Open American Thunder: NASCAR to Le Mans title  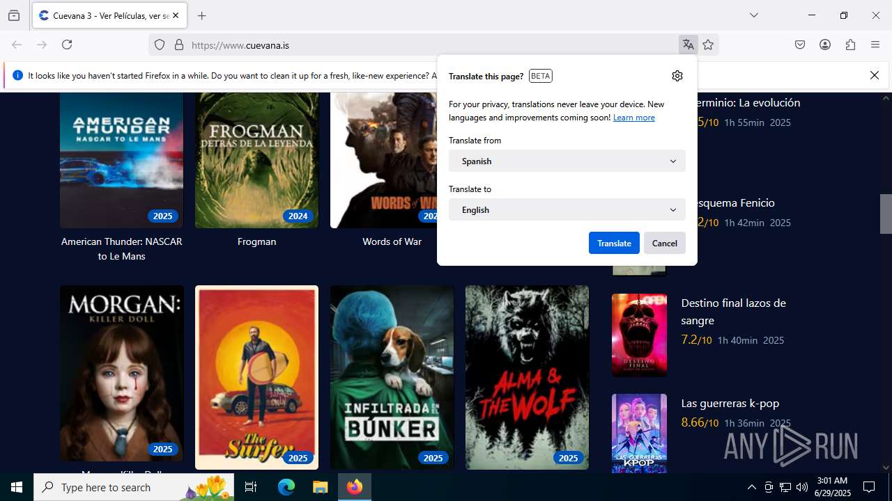(x=121, y=249)
